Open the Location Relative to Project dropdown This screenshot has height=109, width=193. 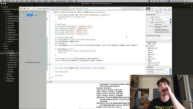point(163,22)
